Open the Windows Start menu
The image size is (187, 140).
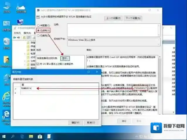(4, 136)
